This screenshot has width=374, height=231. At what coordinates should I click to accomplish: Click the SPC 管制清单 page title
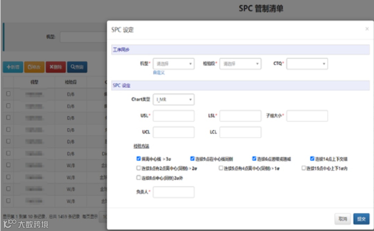click(x=261, y=9)
